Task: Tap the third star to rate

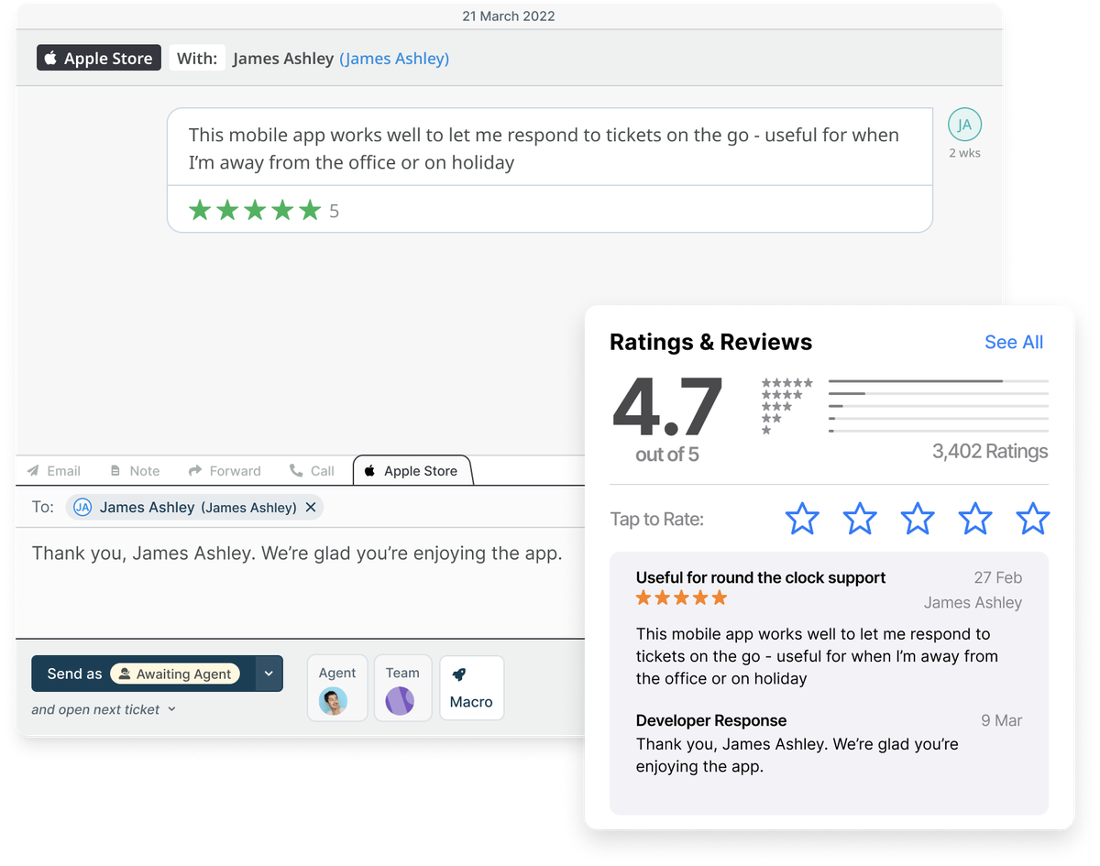Action: pos(918,519)
